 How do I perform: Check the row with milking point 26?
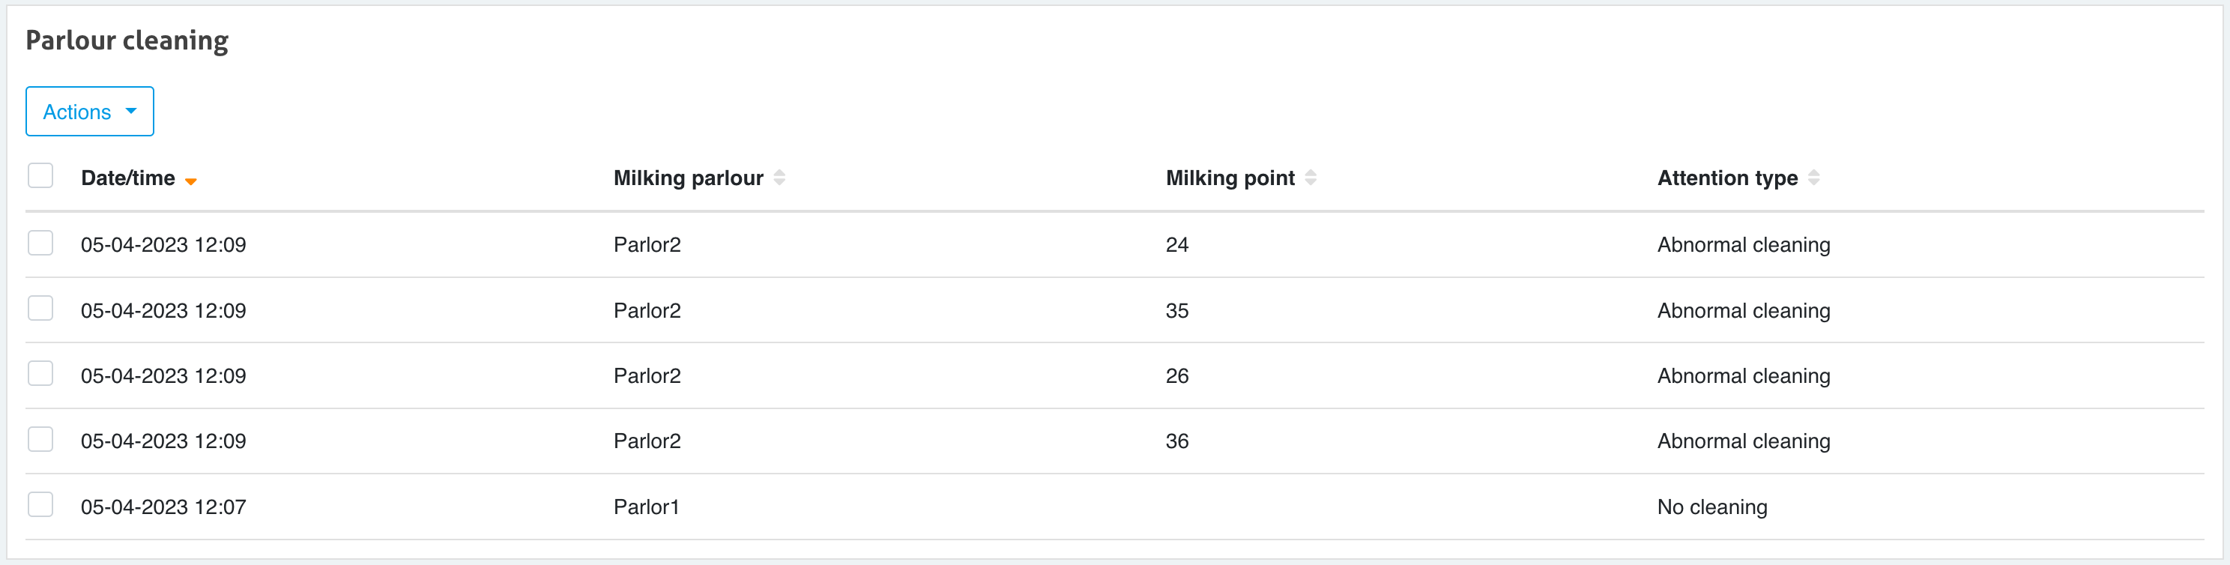40,374
